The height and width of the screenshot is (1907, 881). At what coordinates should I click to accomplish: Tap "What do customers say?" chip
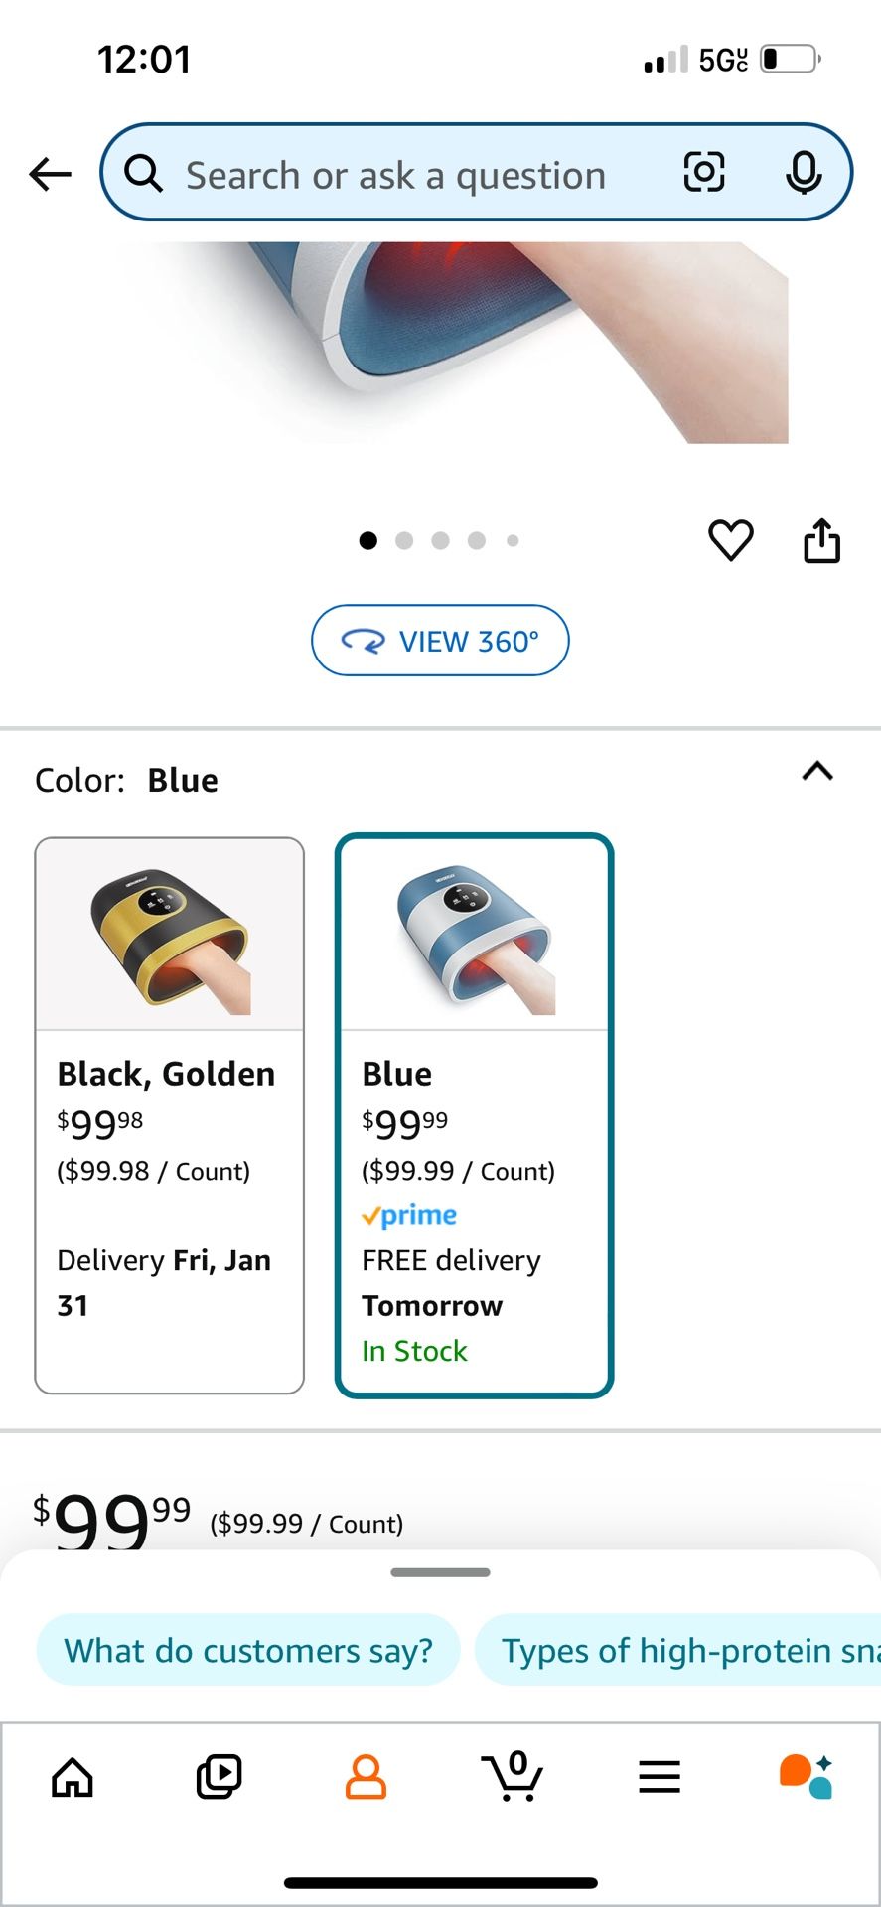tap(248, 1650)
